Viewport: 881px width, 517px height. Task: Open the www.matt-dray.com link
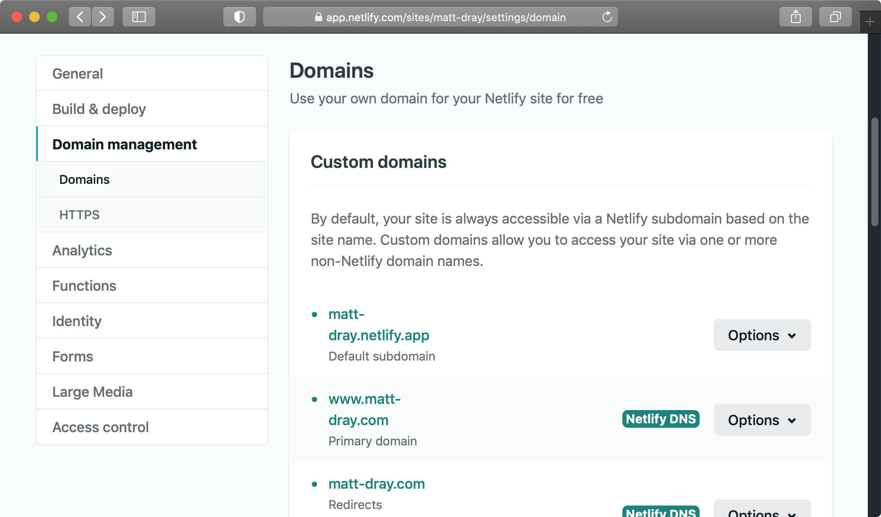click(365, 410)
